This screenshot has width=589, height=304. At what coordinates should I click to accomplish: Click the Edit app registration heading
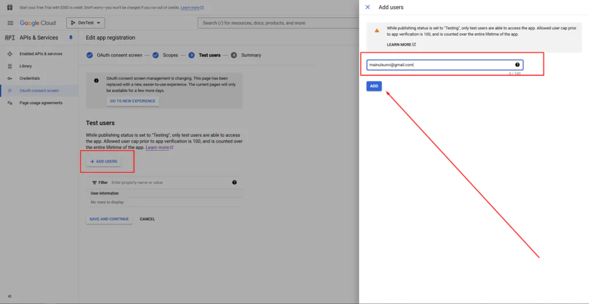(110, 37)
